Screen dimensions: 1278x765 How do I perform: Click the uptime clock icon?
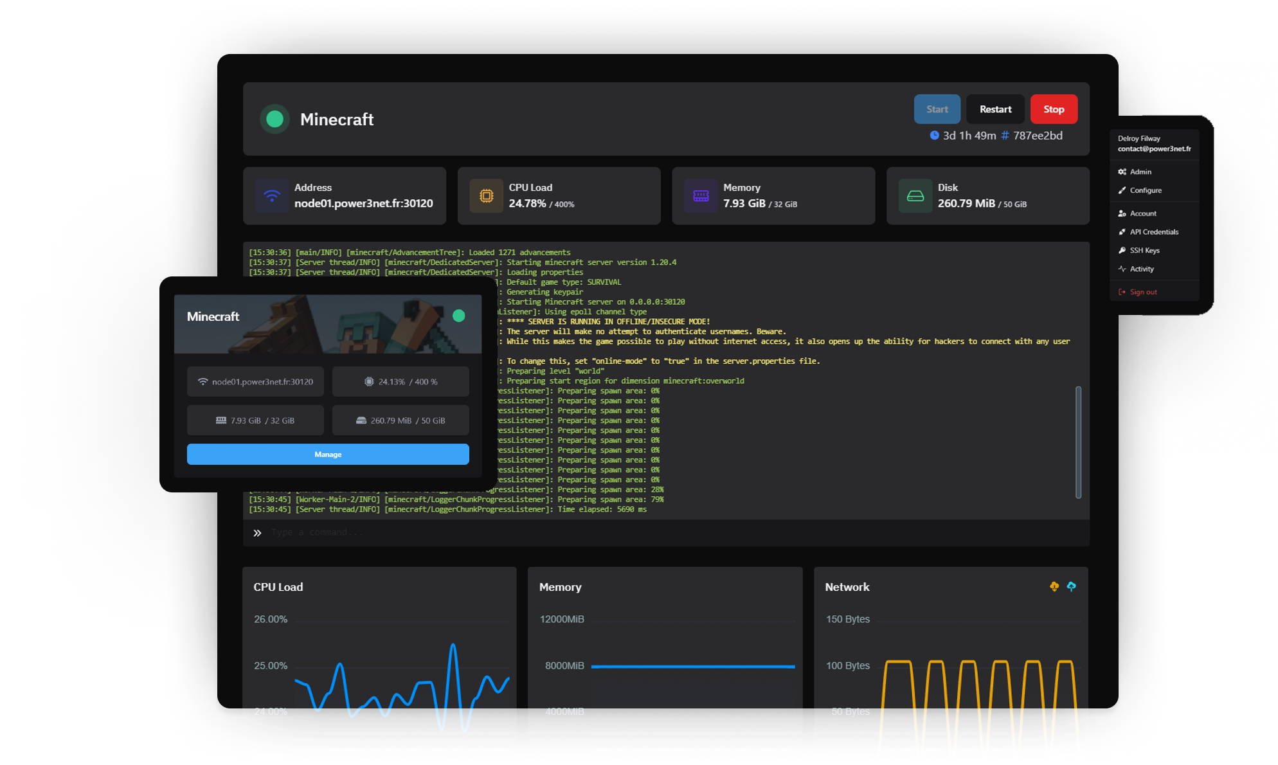point(934,135)
